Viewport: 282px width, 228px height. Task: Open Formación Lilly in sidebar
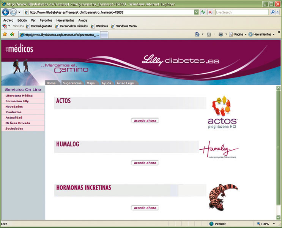[x=23, y=101]
